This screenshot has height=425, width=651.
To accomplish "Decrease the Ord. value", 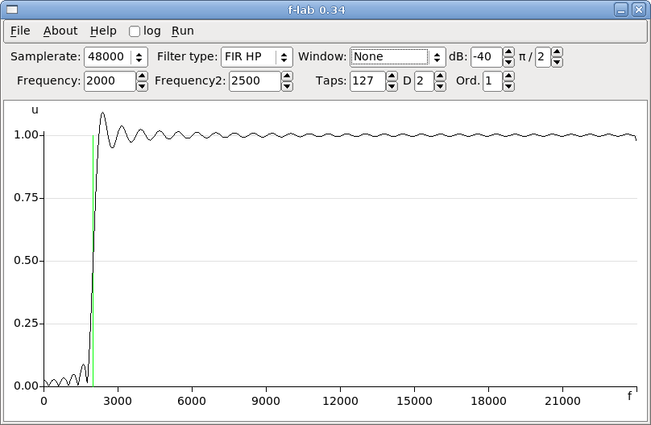I will coord(508,86).
